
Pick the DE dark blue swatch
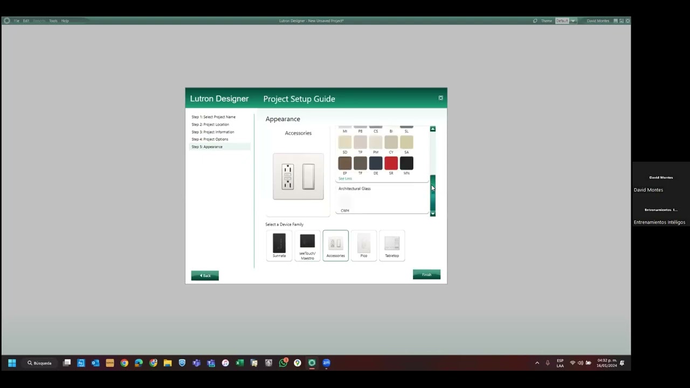click(376, 163)
